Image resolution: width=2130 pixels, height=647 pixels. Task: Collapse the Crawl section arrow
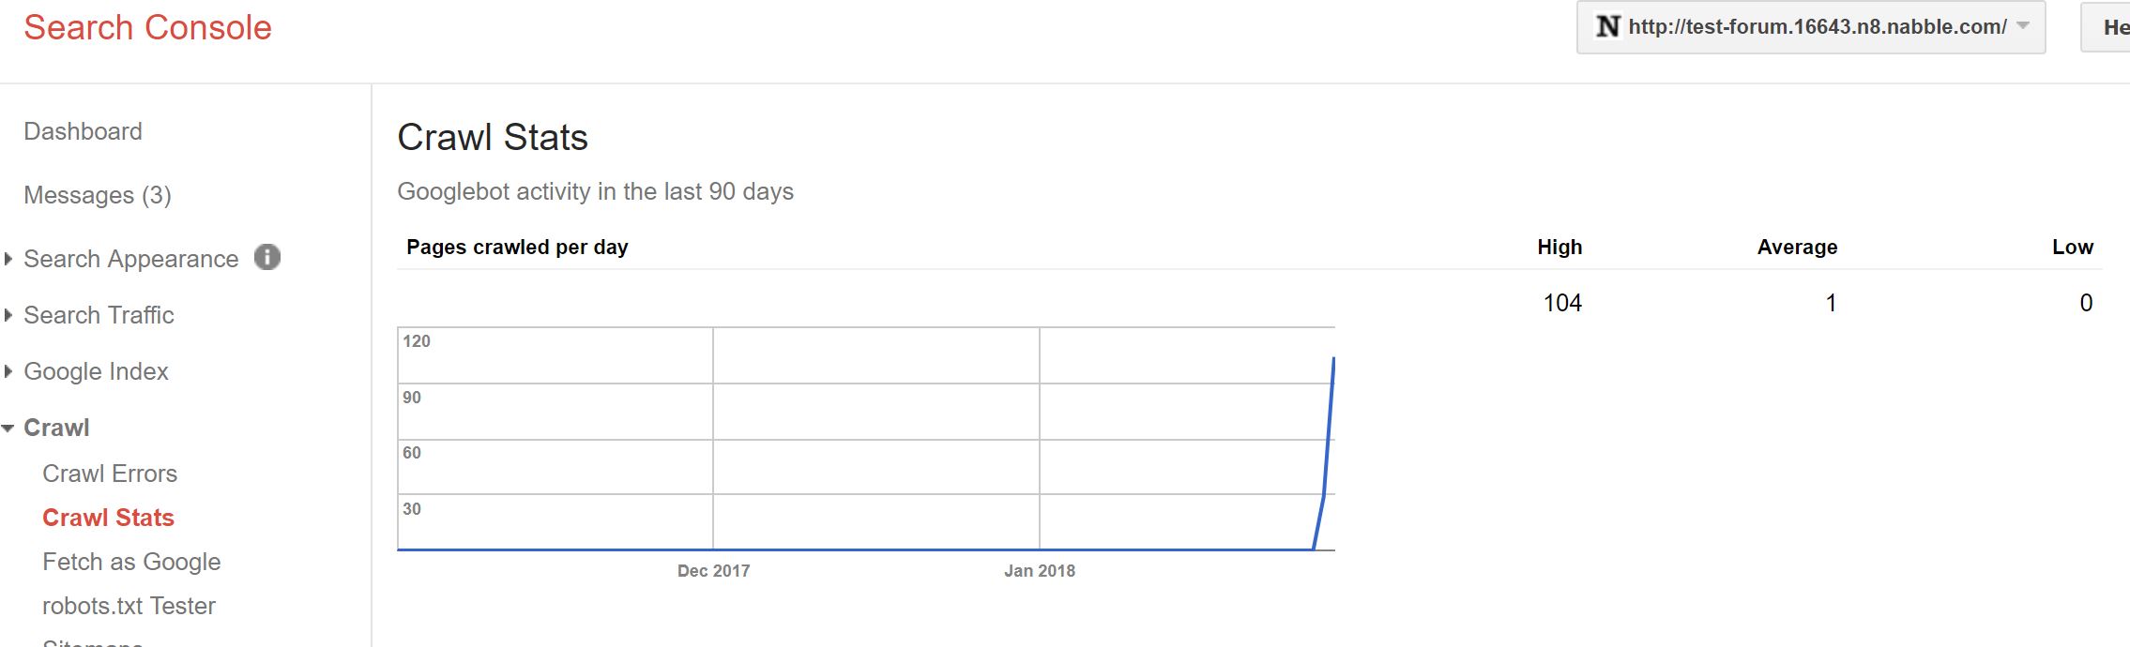[x=8, y=429]
